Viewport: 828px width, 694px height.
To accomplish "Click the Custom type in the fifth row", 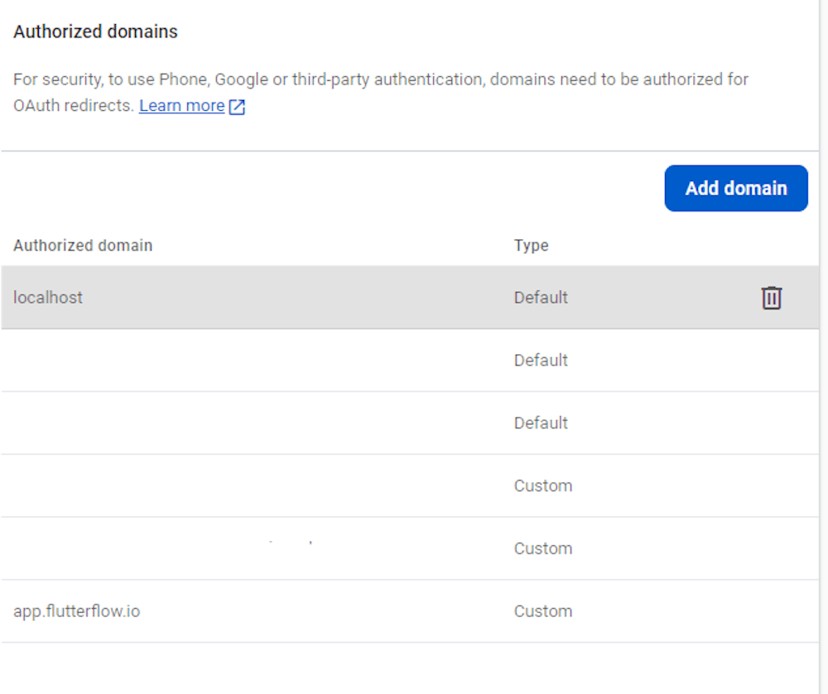I will (542, 548).
